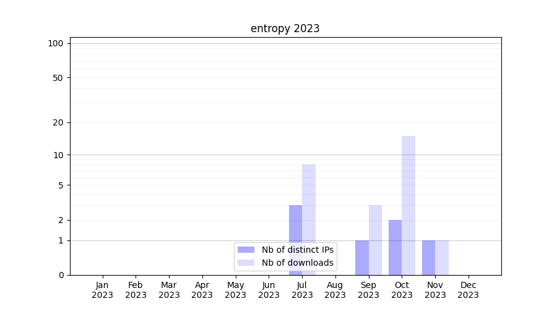
Task: Select the September distinct IPs bar
Action: tap(361, 258)
